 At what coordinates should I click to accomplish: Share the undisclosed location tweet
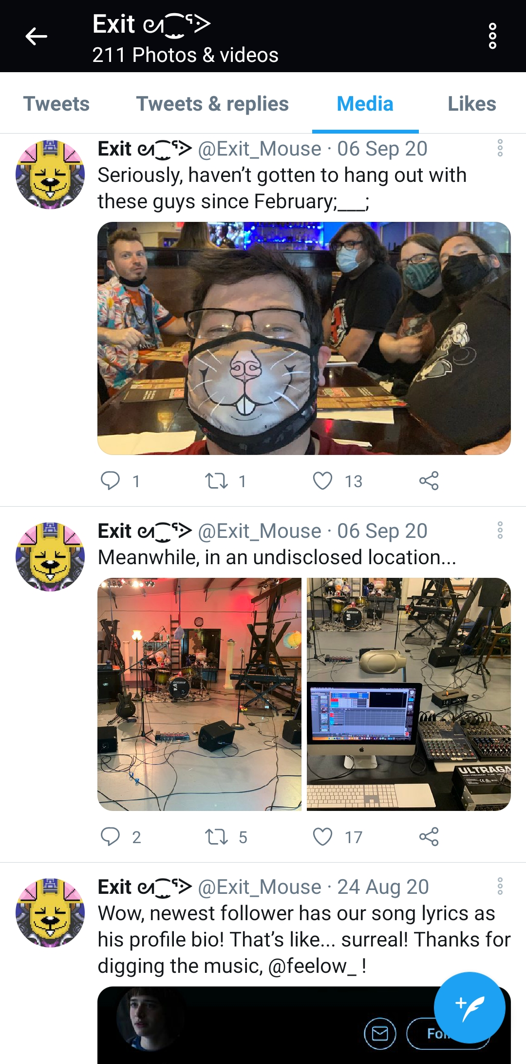(x=429, y=837)
